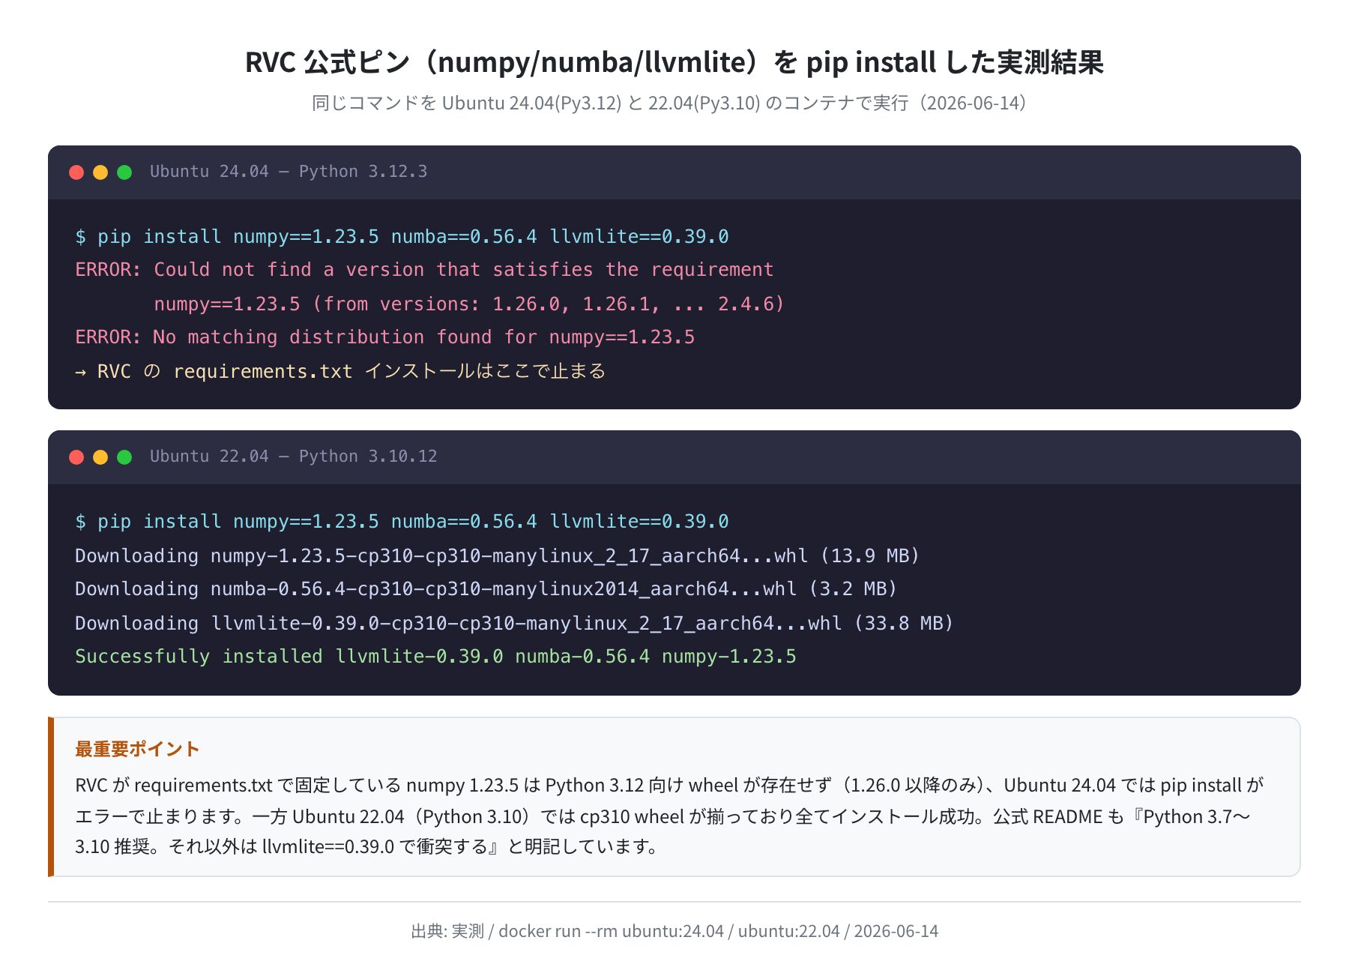Click the pip install command in 24.04 terminal
This screenshot has width=1349, height=973.
tap(402, 237)
